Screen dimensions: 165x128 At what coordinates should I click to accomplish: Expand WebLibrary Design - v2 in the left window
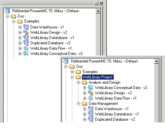pyautogui.click(x=20, y=32)
